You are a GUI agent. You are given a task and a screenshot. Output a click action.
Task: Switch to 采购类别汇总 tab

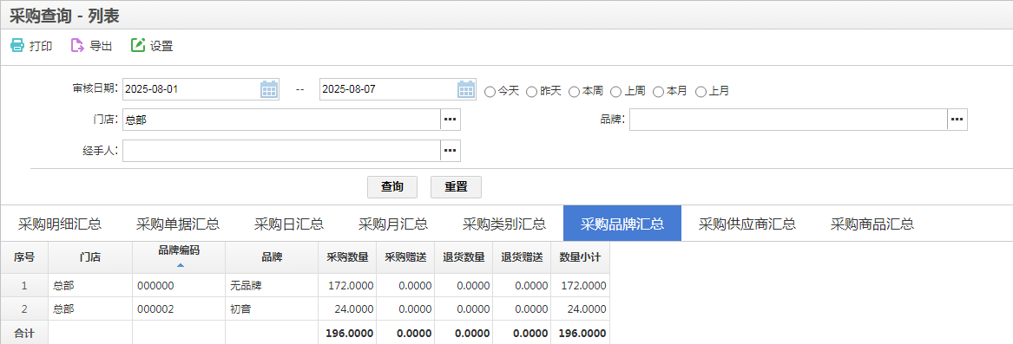coord(504,224)
